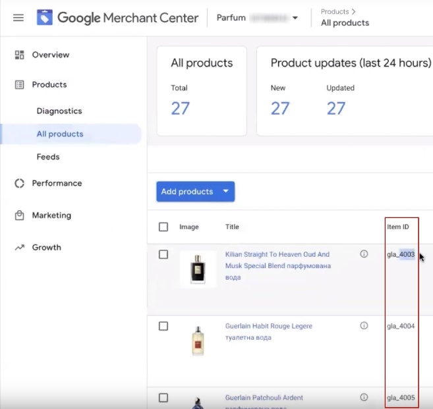
Task: Toggle the select-all checkbox in table header
Action: [x=163, y=227]
